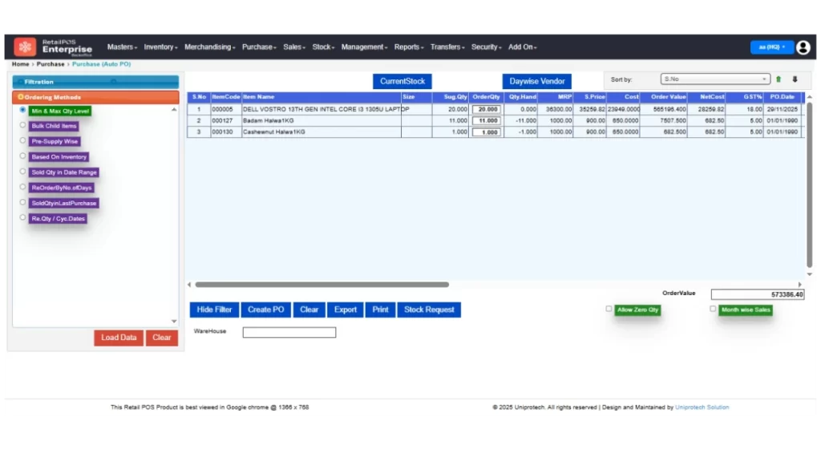Select ReOrderByNo.ofDays radio option
821x462 pixels.
tap(22, 186)
